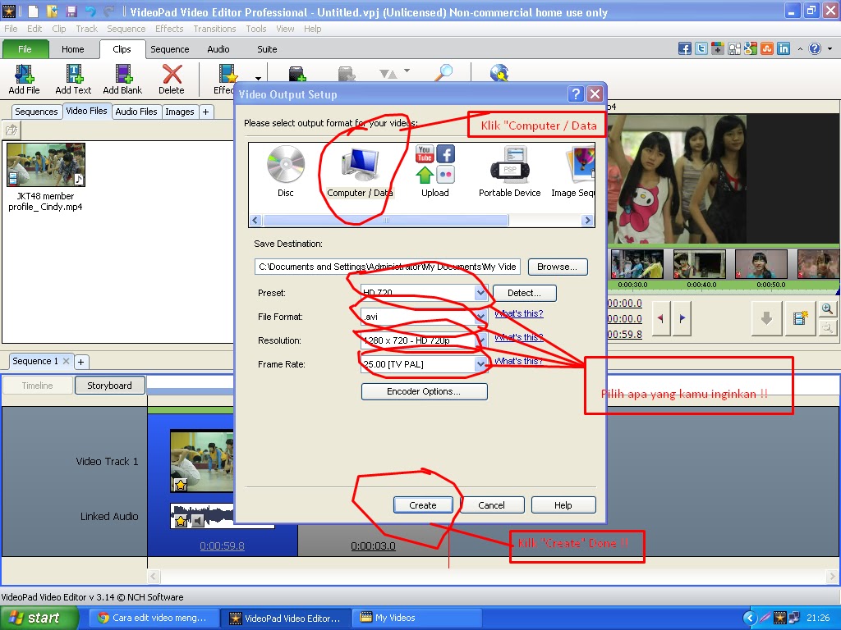Click the blue next-frame arrow button

(682, 318)
